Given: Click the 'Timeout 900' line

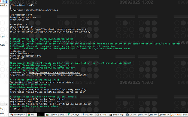Looking at the screenshot, I should coord(17,58).
